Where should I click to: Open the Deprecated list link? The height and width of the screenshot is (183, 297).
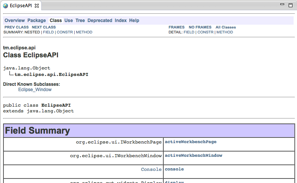pyautogui.click(x=100, y=21)
